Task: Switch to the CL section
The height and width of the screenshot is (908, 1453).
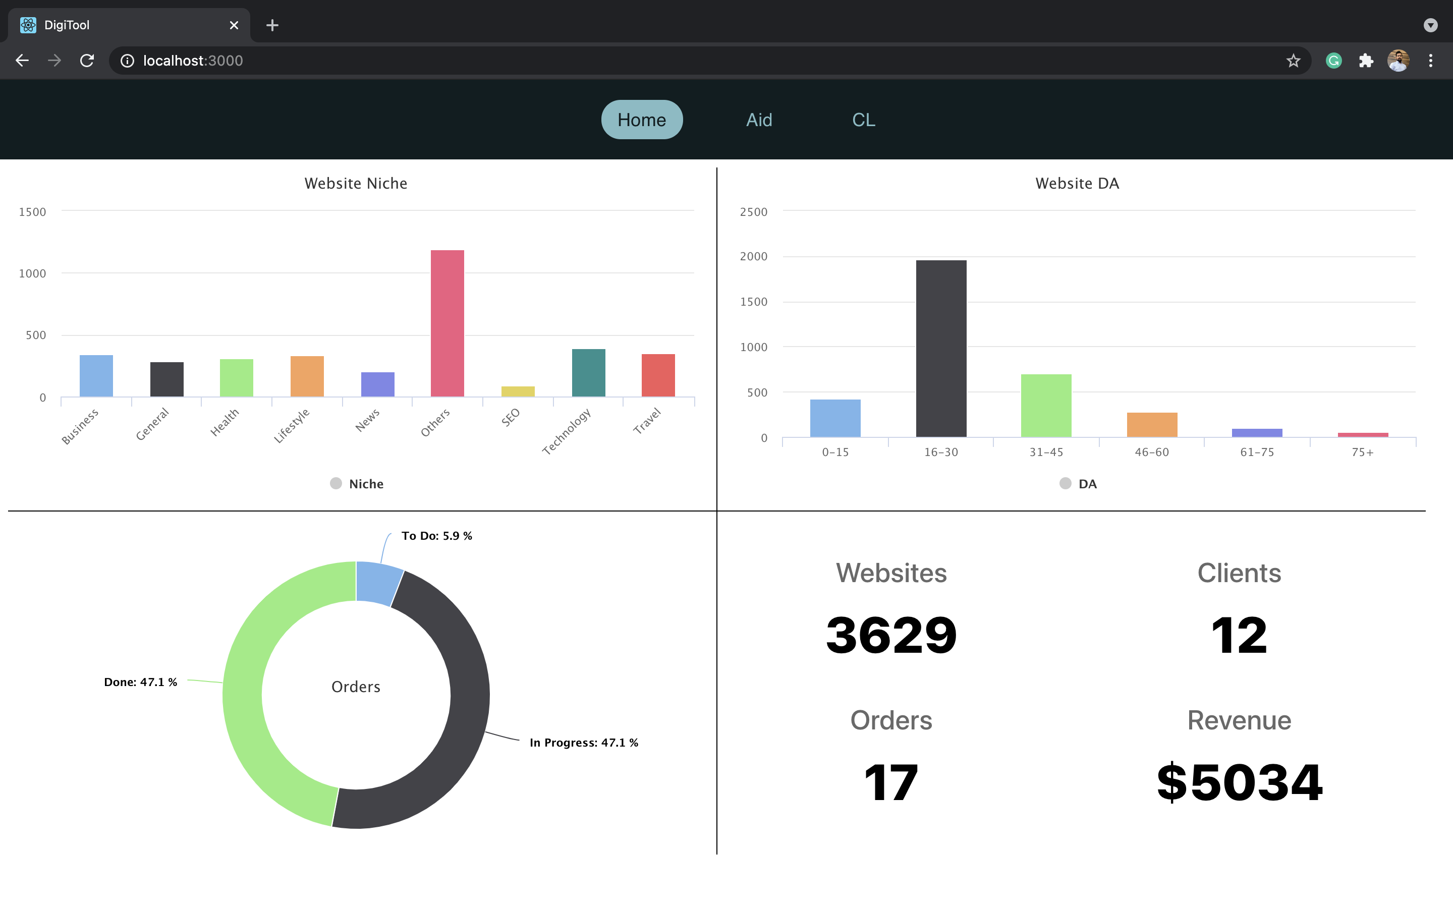Action: pyautogui.click(x=863, y=120)
